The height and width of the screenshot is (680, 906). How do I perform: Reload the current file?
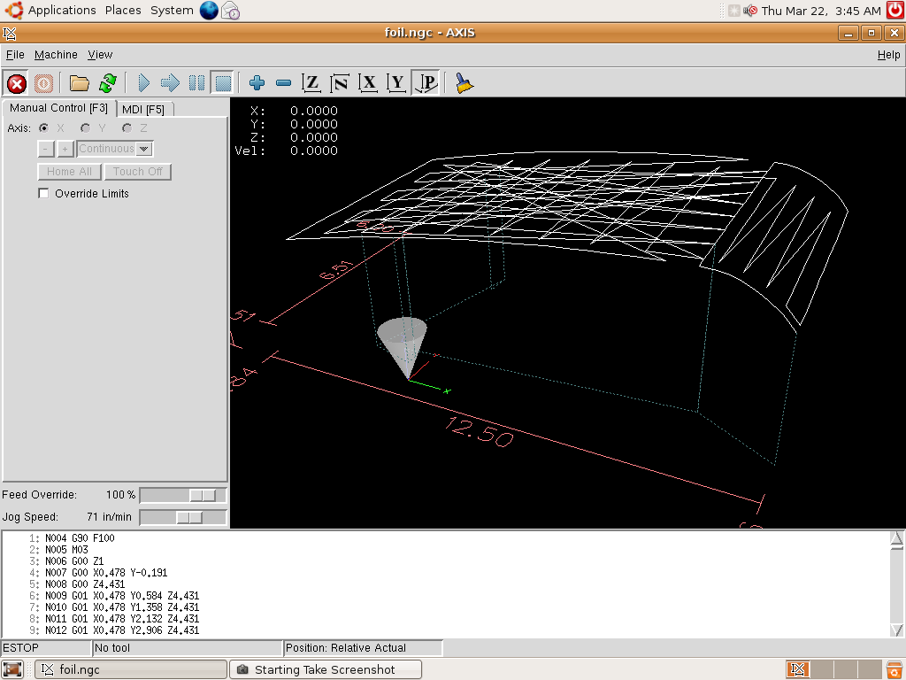click(107, 83)
